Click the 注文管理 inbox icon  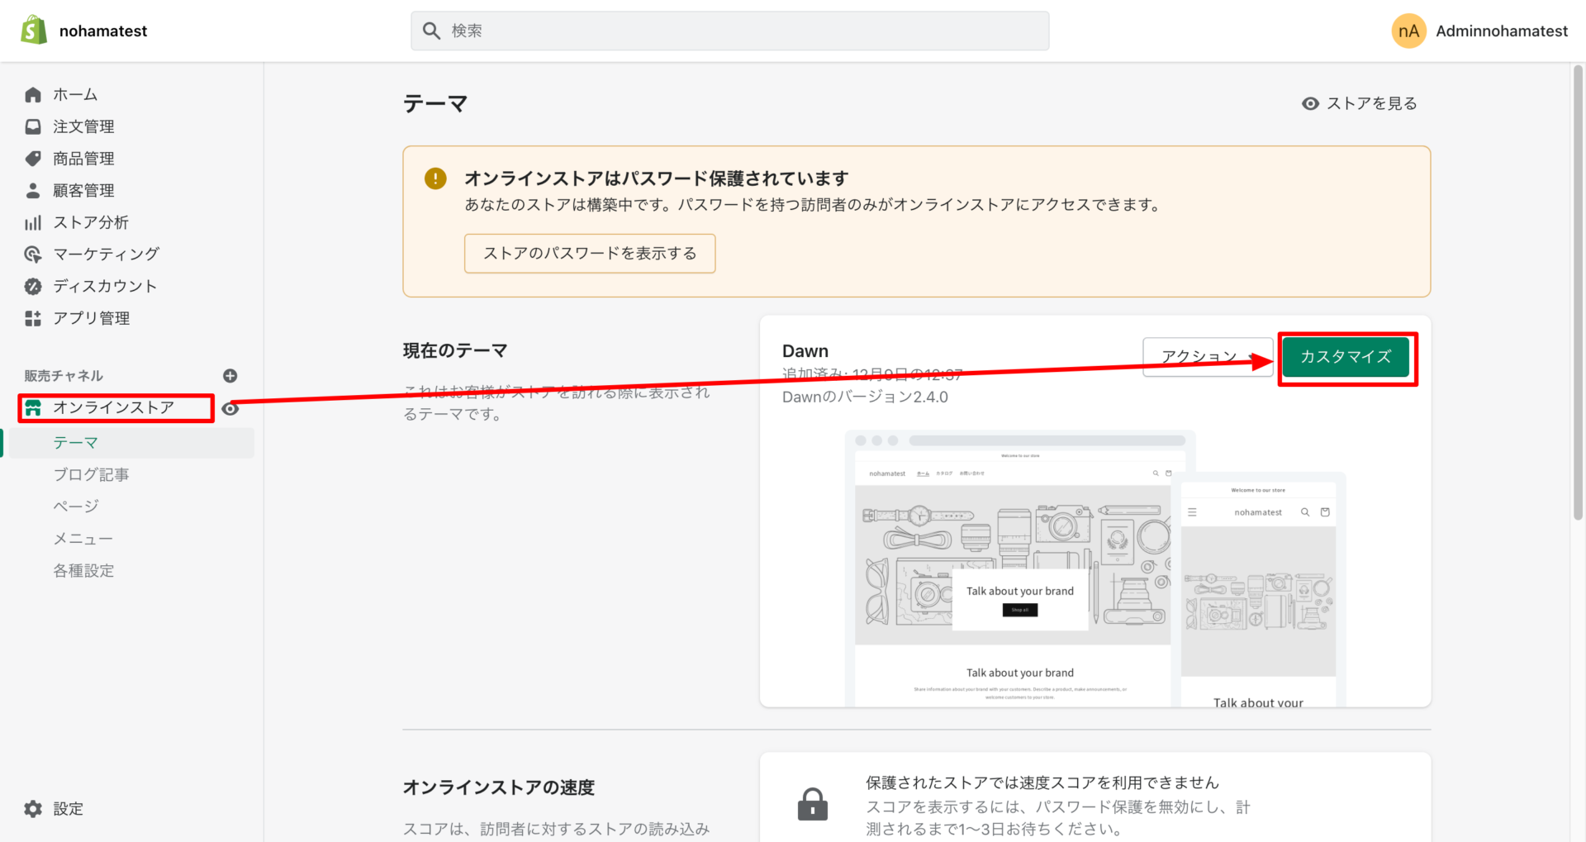[33, 126]
